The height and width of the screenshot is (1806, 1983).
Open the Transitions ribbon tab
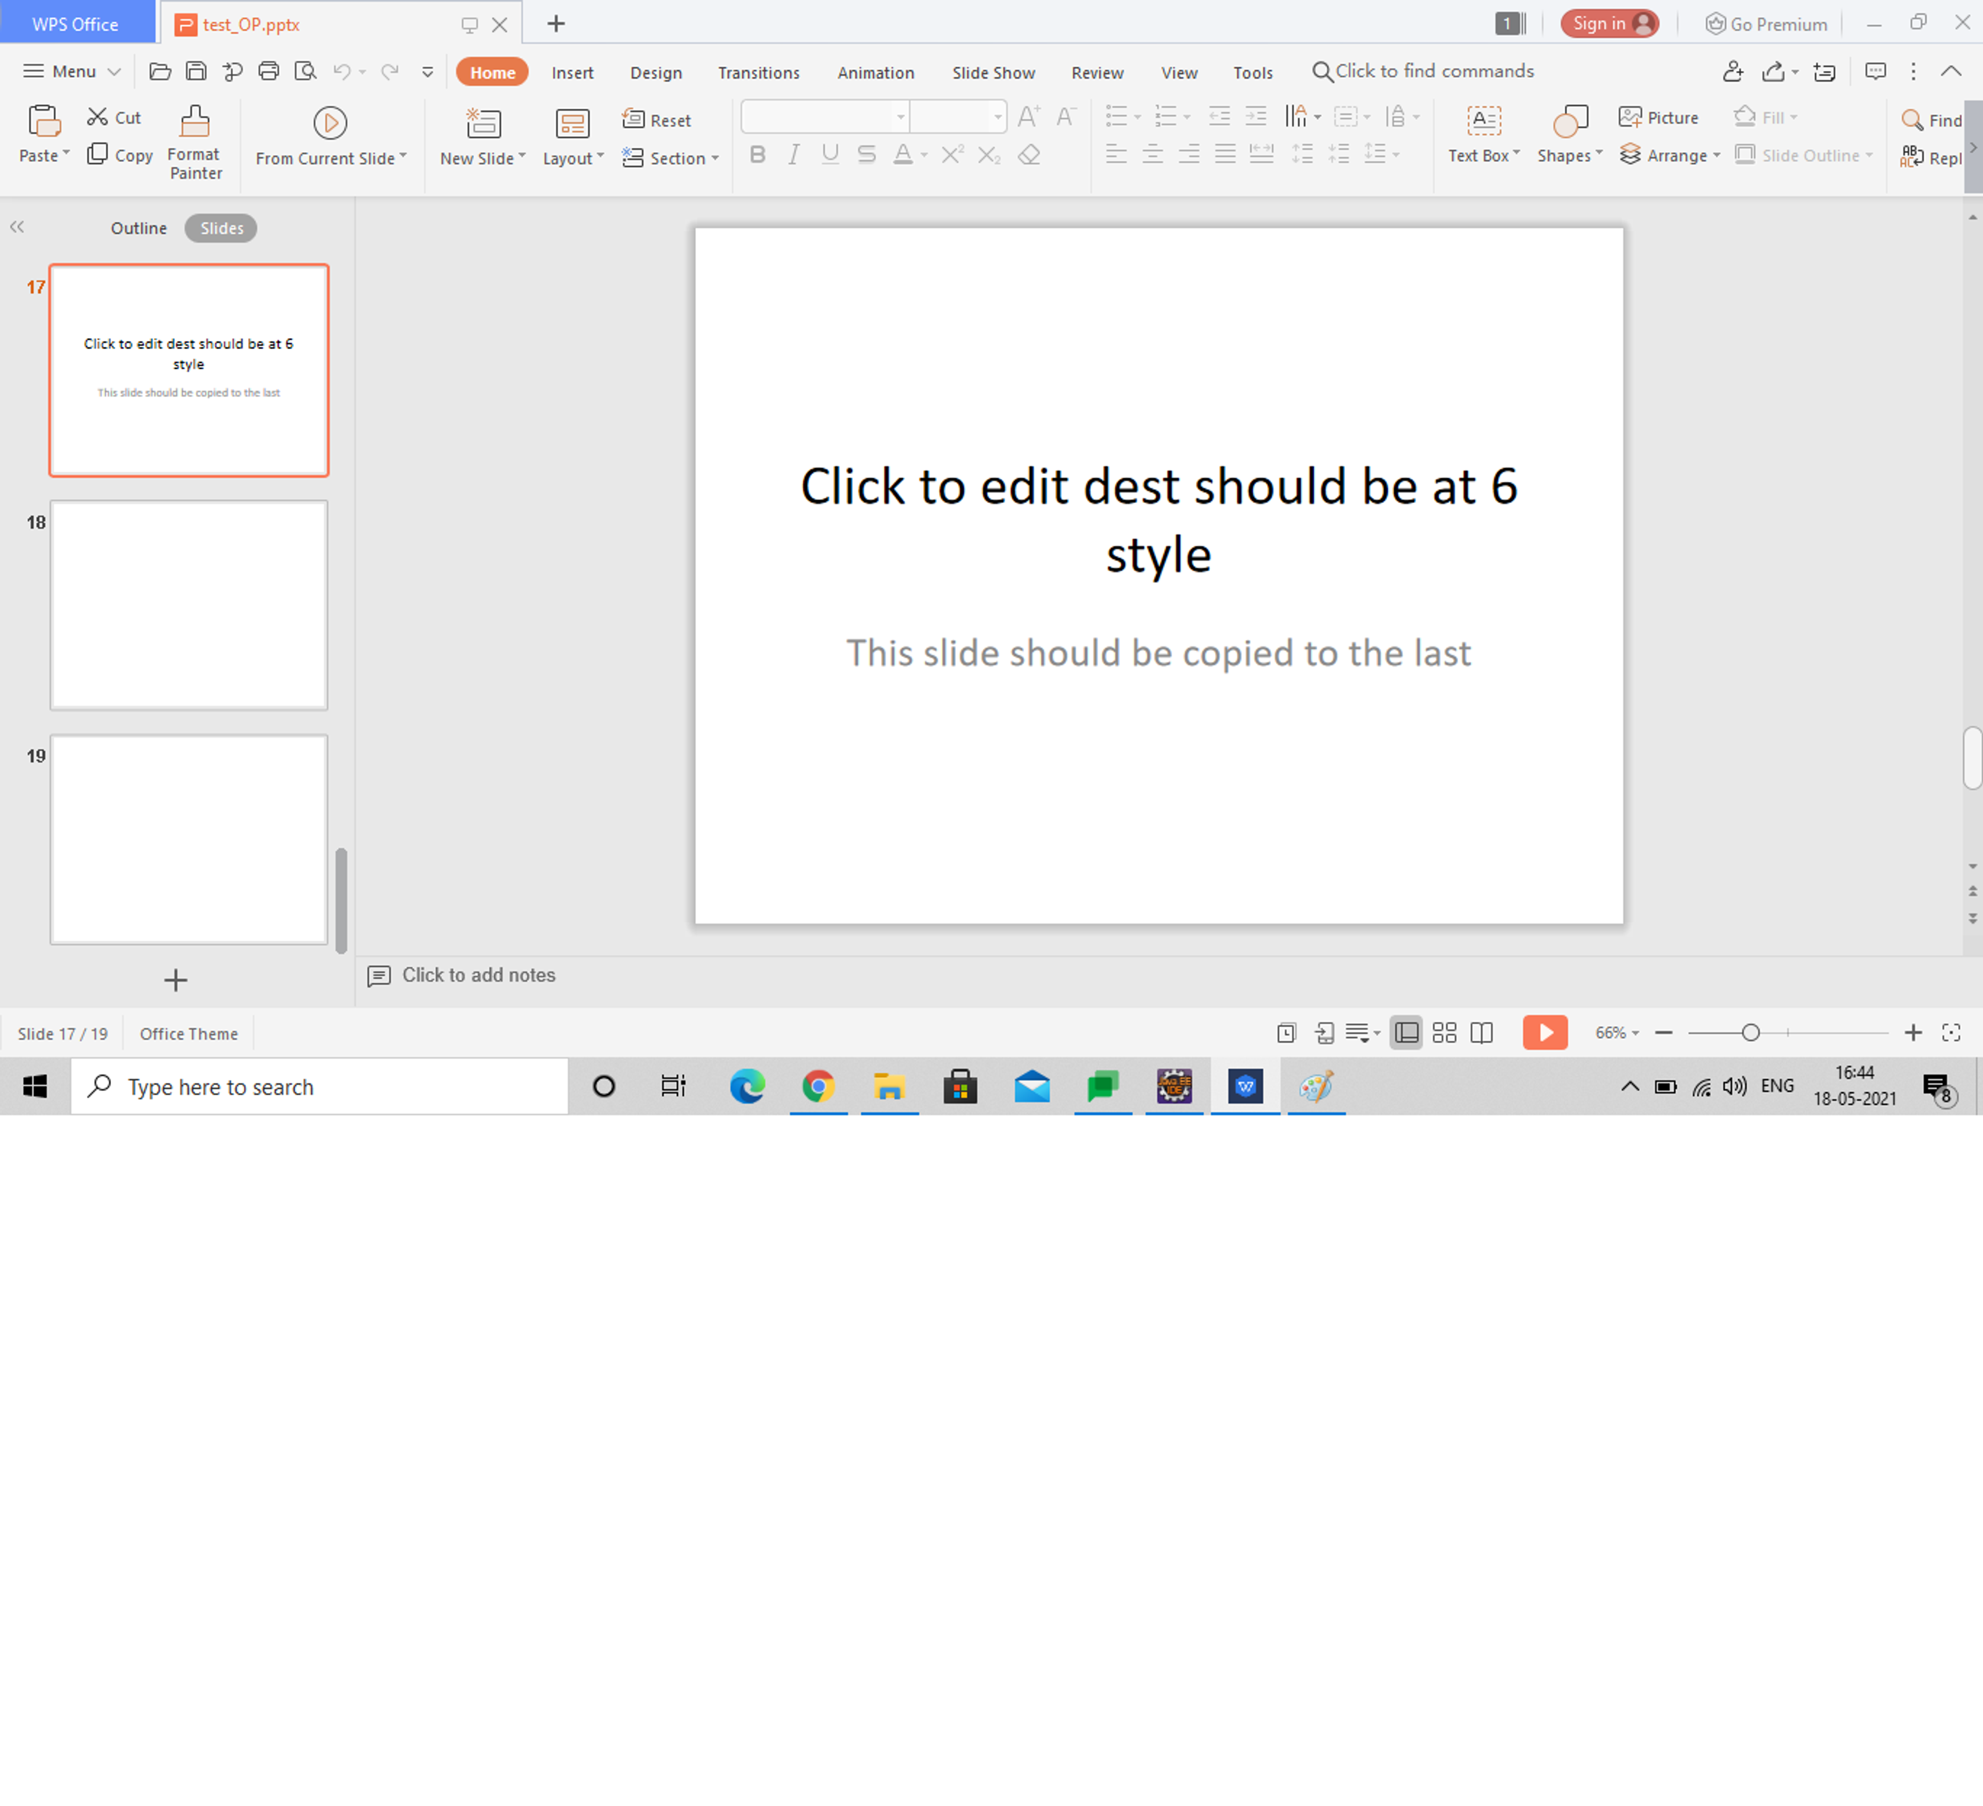tap(759, 72)
